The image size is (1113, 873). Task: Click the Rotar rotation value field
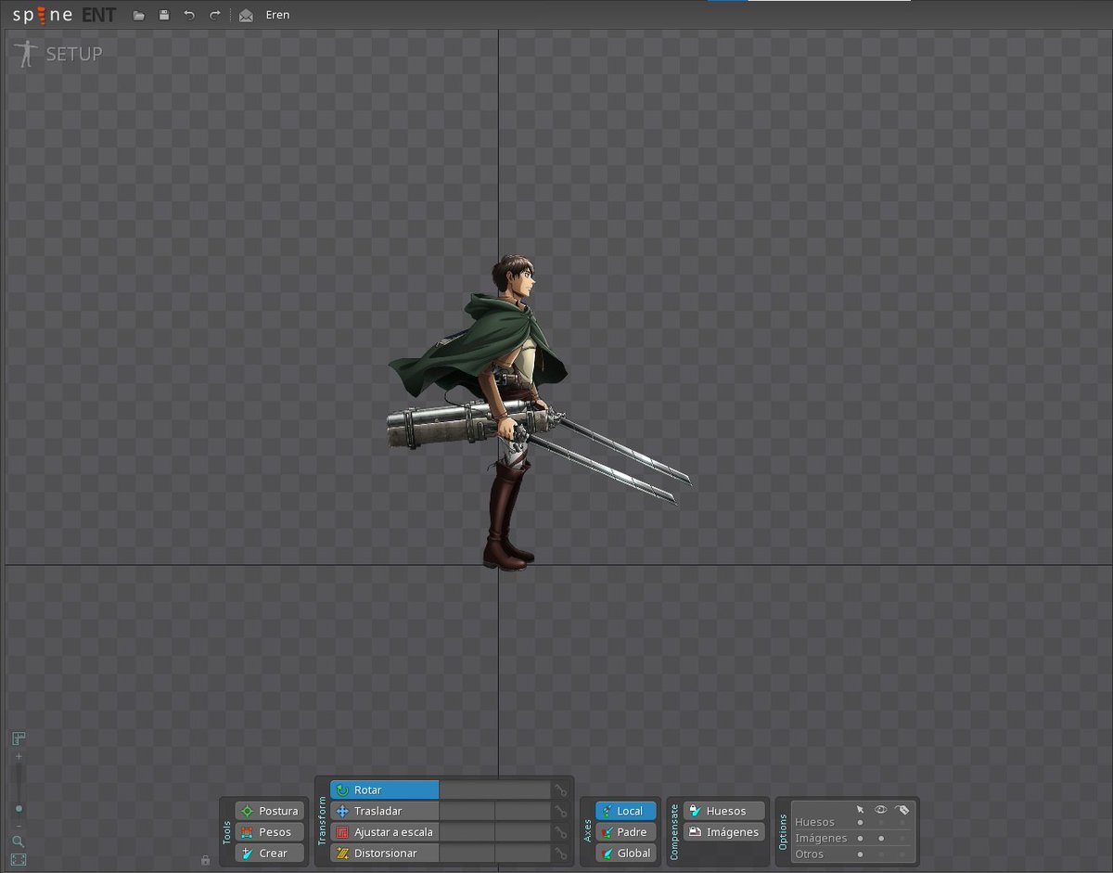pos(495,790)
